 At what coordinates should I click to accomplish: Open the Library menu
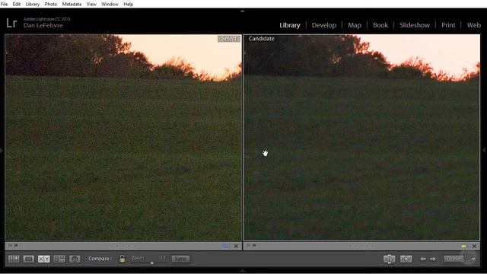coord(32,4)
